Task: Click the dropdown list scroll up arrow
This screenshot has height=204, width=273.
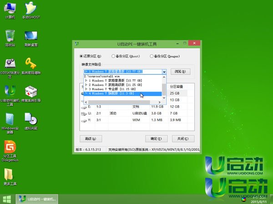Action: pos(164,77)
